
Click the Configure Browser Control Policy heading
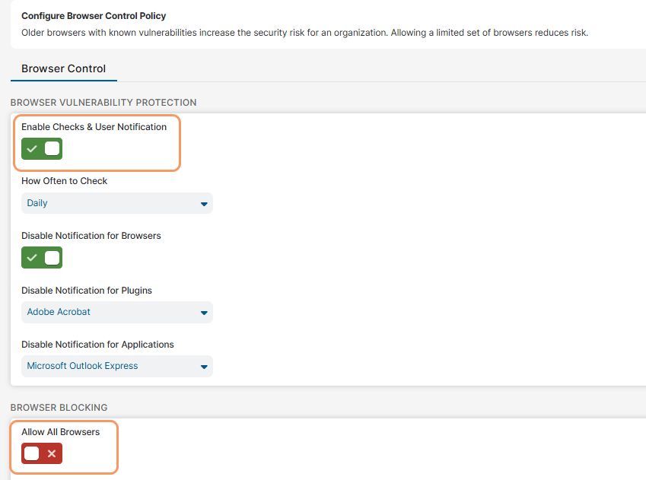94,16
